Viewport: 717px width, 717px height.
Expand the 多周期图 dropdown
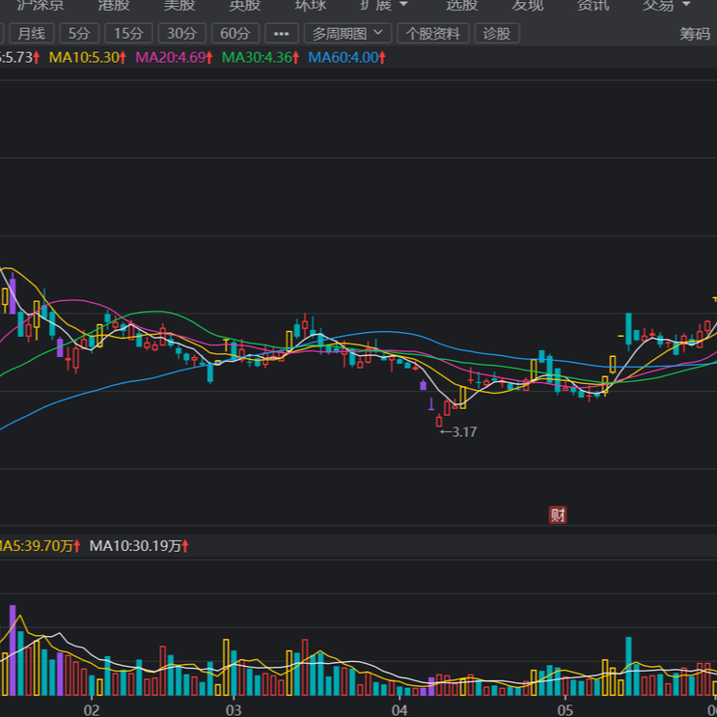coord(347,34)
